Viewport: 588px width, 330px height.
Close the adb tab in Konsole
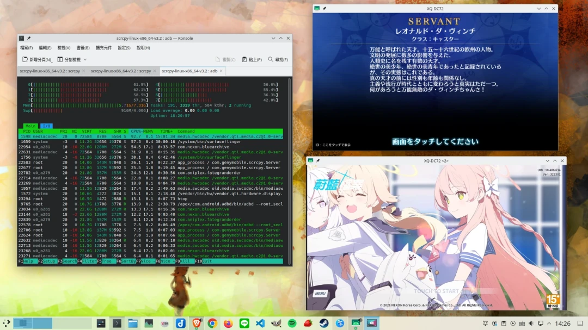tap(222, 71)
